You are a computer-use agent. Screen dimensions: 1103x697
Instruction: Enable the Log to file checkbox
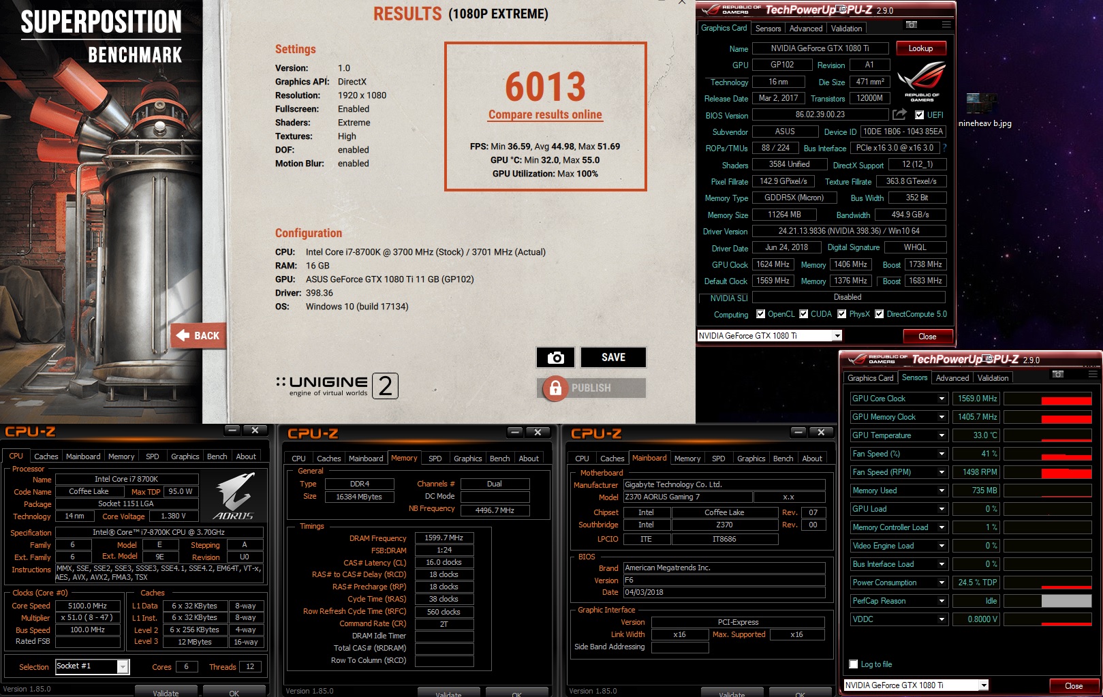pyautogui.click(x=854, y=664)
